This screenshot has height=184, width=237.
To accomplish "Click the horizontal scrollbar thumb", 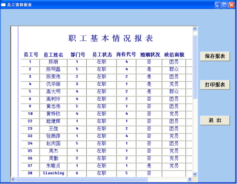I will (x=81, y=179).
